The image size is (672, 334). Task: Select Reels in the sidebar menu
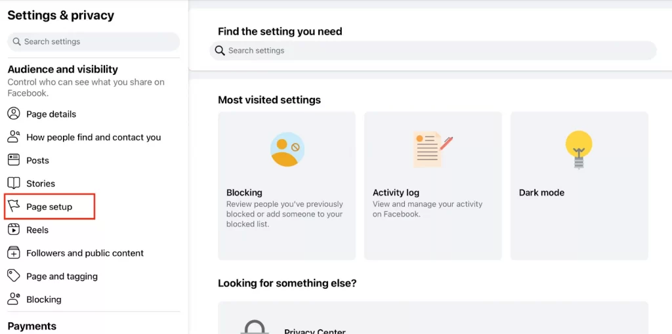37,230
